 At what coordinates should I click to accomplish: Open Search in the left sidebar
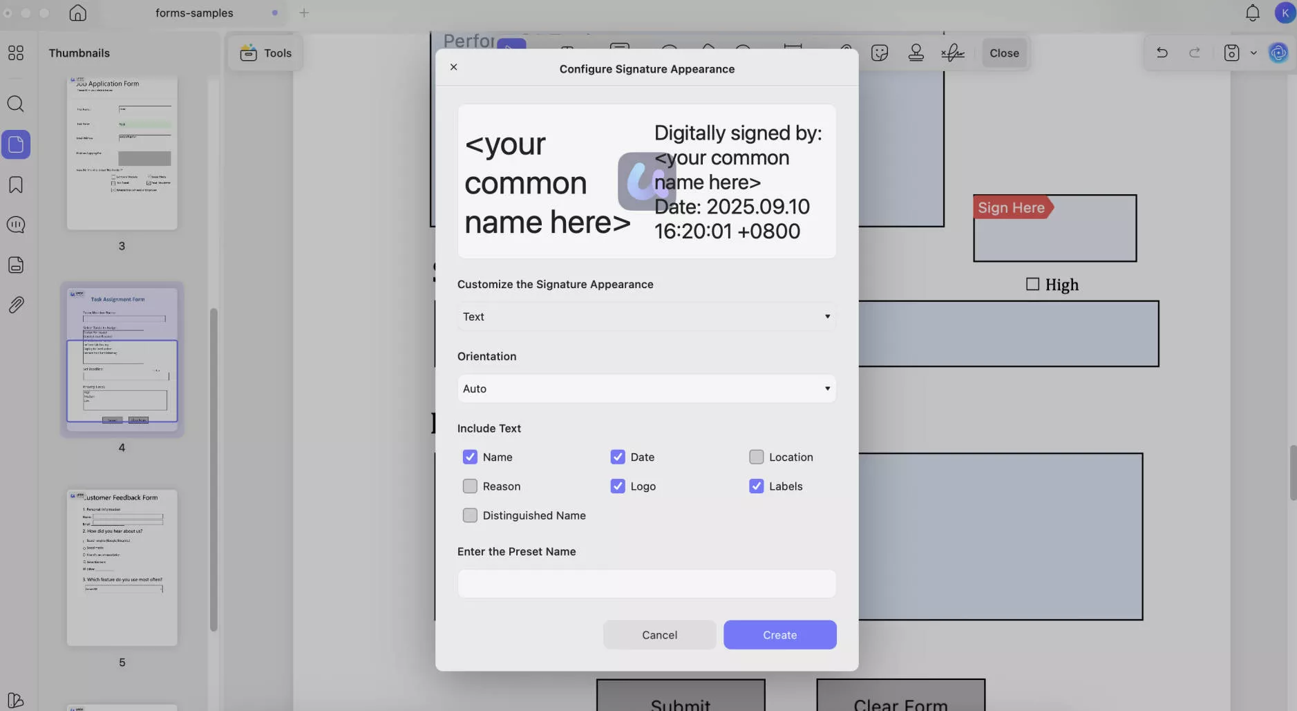pyautogui.click(x=16, y=104)
